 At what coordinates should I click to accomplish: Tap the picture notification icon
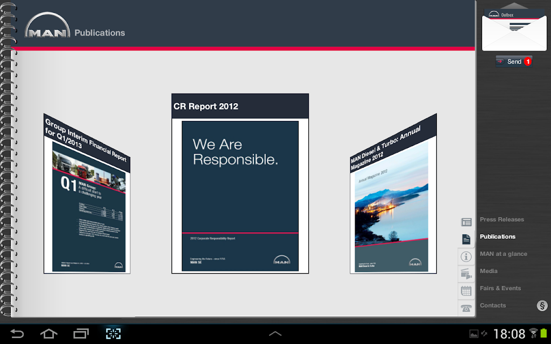pyautogui.click(x=474, y=334)
